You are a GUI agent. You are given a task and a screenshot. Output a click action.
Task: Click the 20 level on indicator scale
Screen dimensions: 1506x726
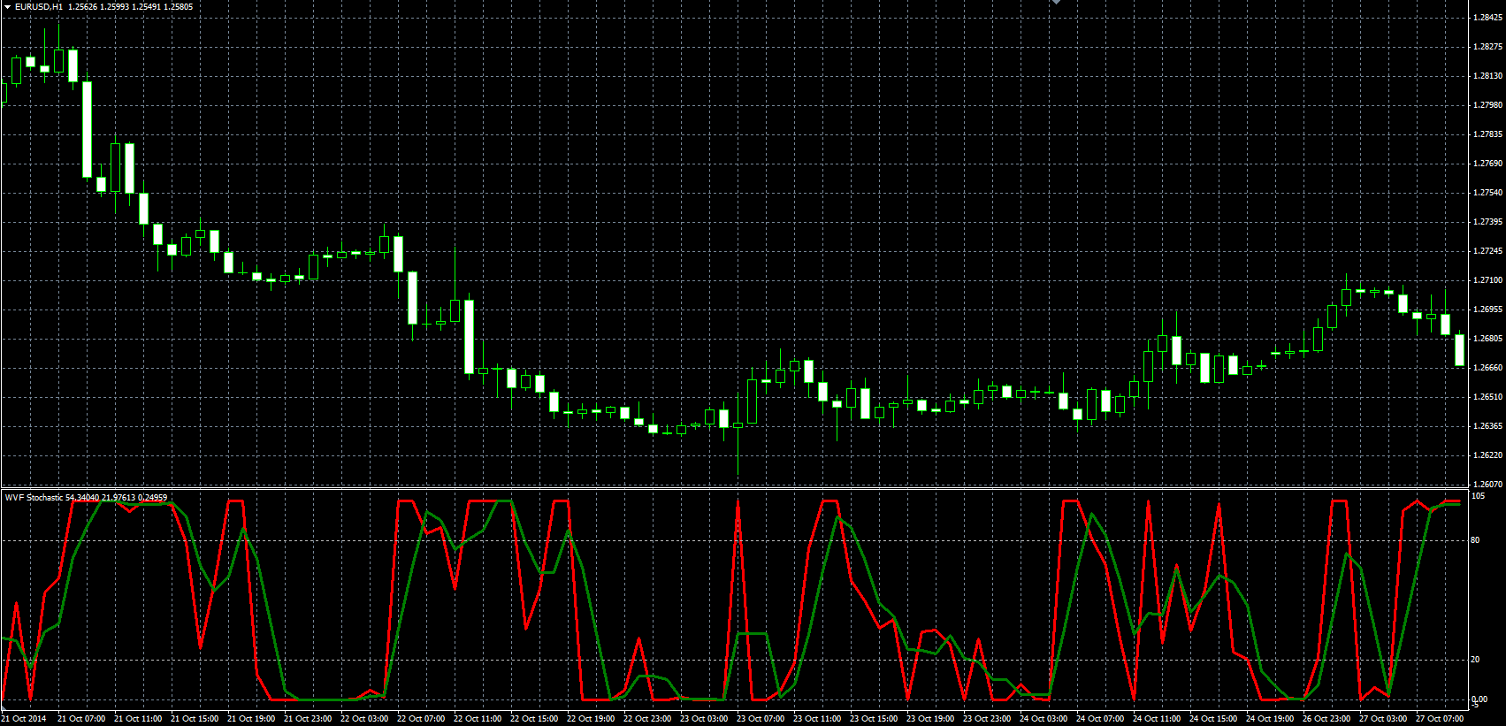(1475, 660)
